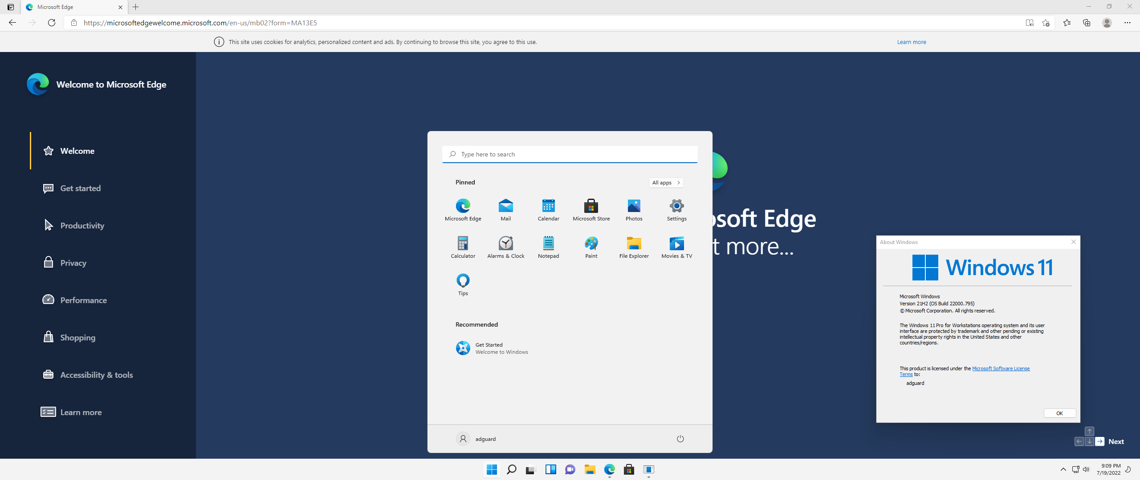Refresh the Edge page

(x=52, y=23)
